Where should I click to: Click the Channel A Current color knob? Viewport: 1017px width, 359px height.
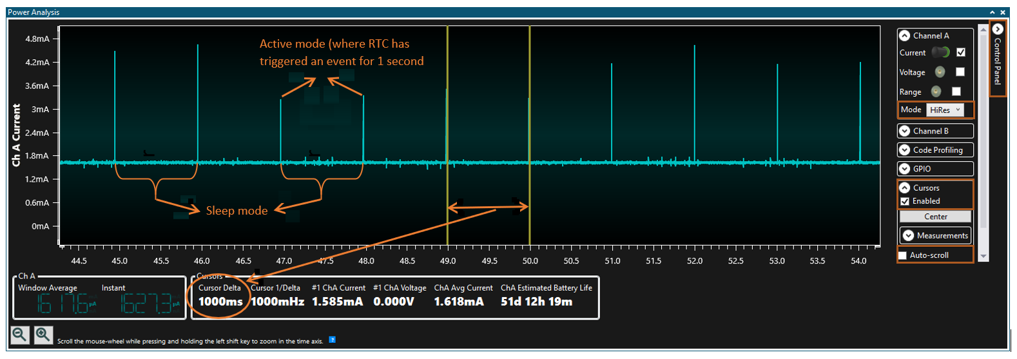[941, 52]
